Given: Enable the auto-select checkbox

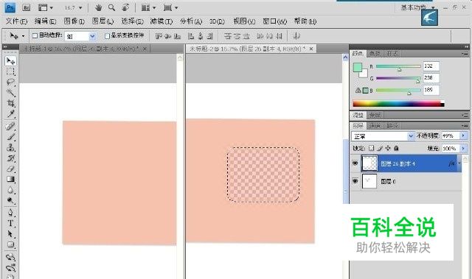Looking at the screenshot, I should 35,36.
